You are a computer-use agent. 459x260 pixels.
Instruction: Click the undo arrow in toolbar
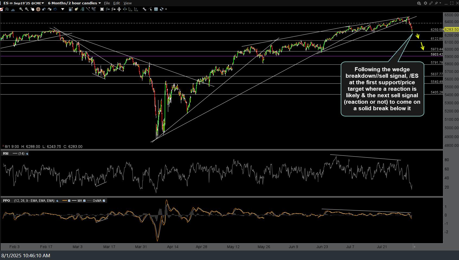(x=44, y=9)
